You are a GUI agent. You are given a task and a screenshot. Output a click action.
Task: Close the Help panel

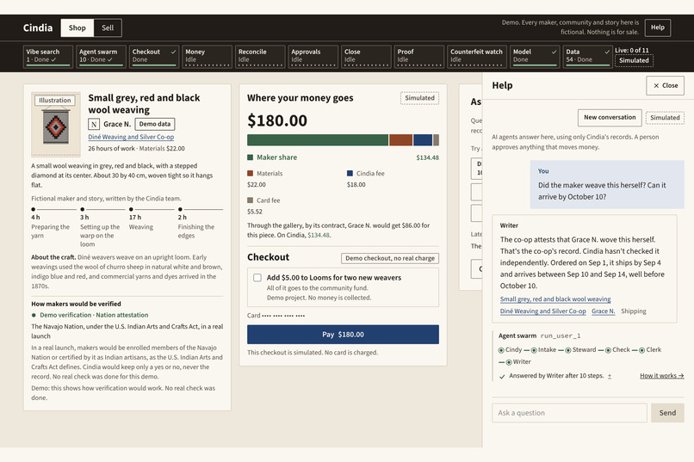tap(666, 85)
